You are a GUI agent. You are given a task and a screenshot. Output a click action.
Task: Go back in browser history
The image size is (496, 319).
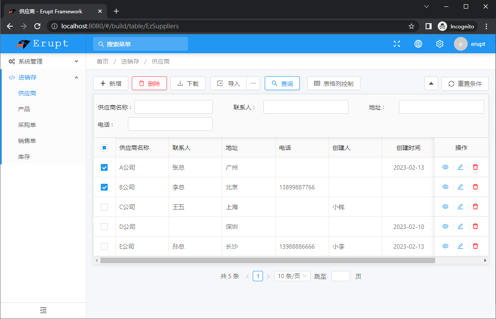[10, 26]
